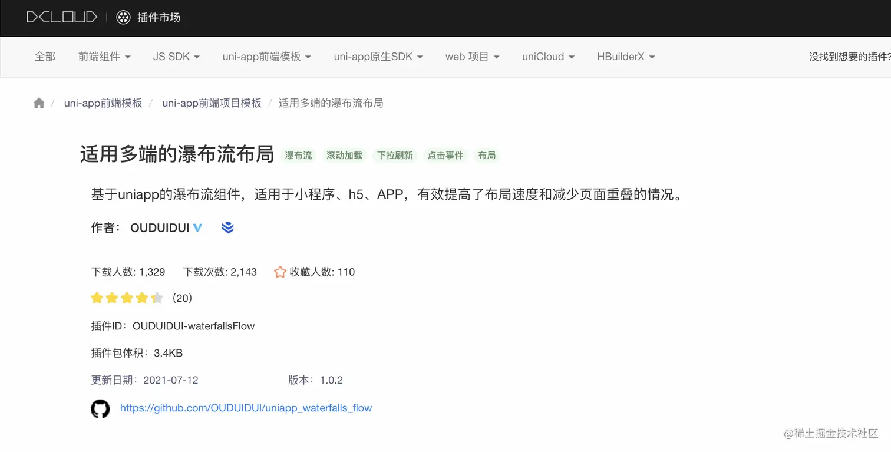Open the GitHub uniapp_waterfalls_flow link
Viewport: 891px width, 452px height.
tap(246, 408)
